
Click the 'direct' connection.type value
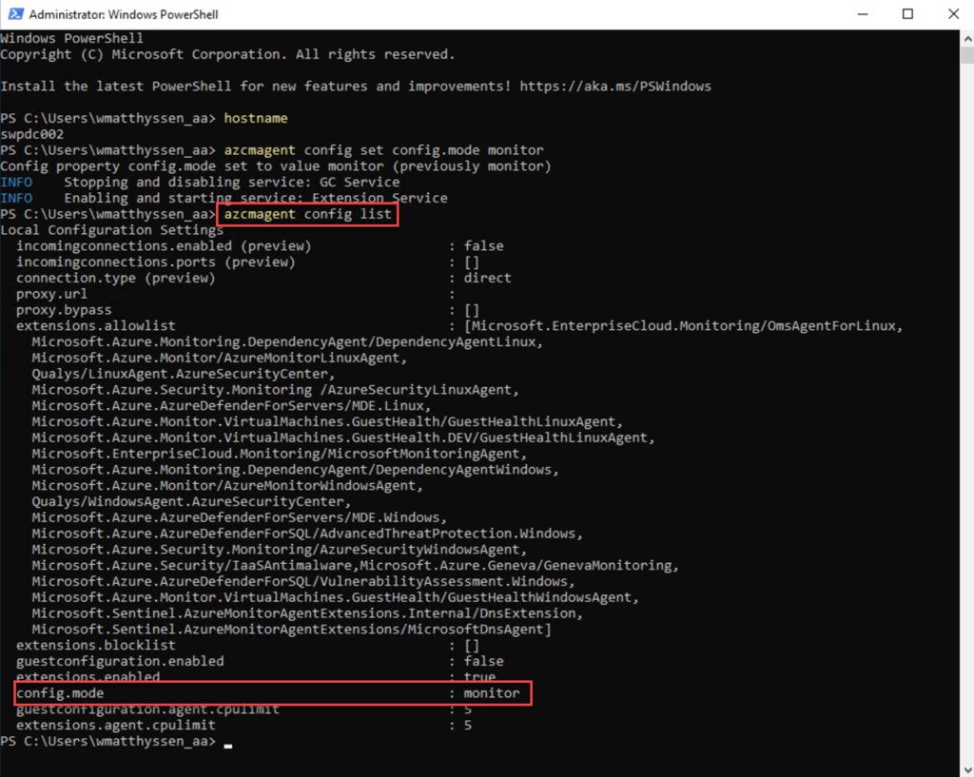(488, 278)
